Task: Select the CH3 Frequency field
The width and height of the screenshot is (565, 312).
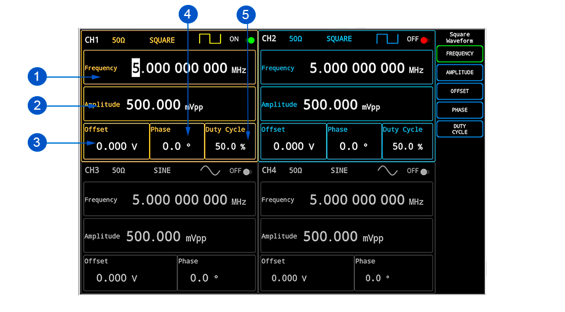Action: click(x=169, y=199)
